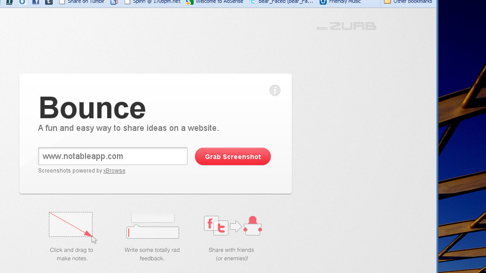Image resolution: width=486 pixels, height=273 pixels.
Task: Open the Welcome to AdSense bookmark
Action: [214, 2]
